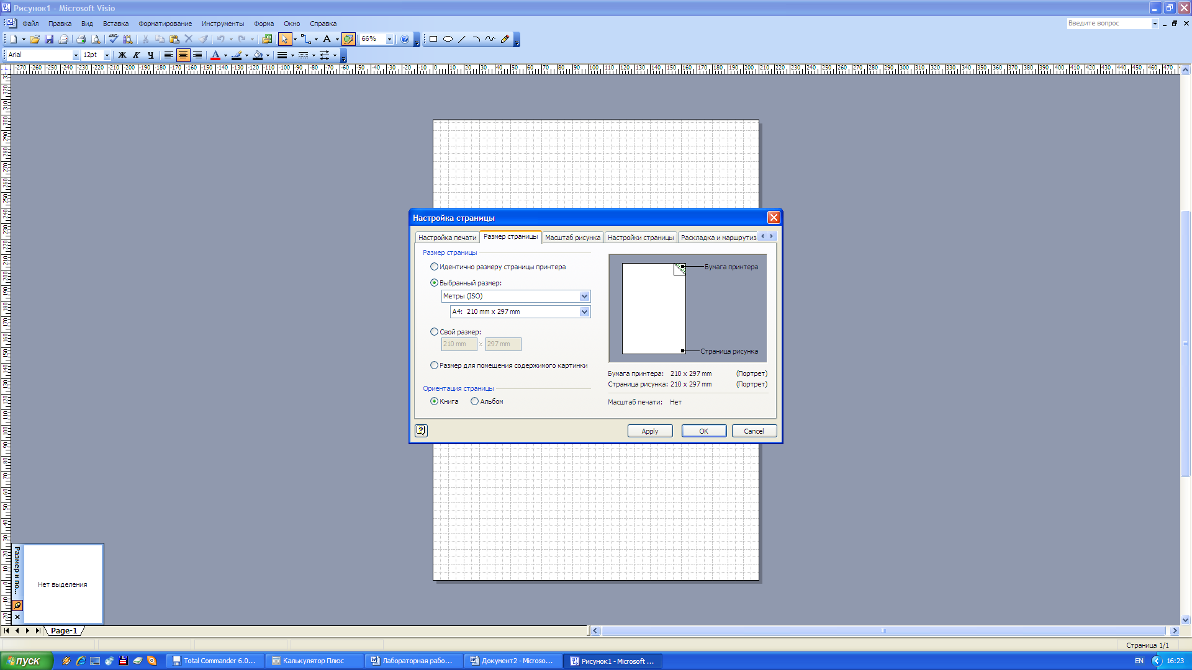
Task: Pick the Pencil tool
Action: [x=505, y=39]
